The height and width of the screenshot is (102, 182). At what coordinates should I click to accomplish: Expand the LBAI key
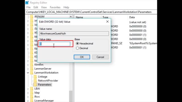coord(28,89)
